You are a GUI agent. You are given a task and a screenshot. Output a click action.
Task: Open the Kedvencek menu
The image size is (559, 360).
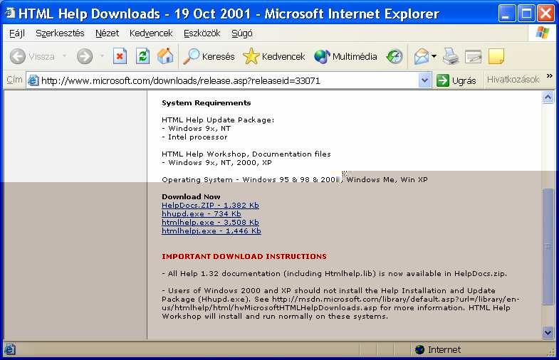151,33
